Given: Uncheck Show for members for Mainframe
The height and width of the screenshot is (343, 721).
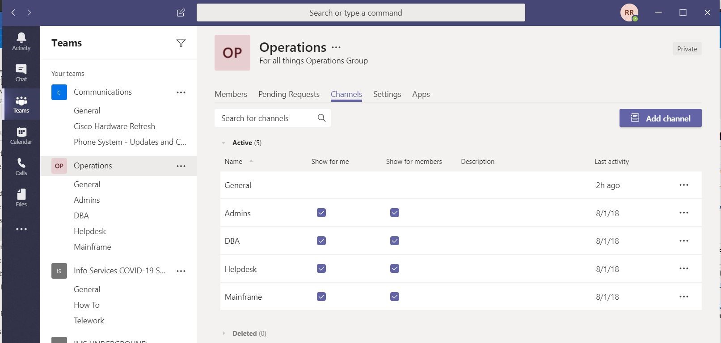Looking at the screenshot, I should click(x=395, y=297).
